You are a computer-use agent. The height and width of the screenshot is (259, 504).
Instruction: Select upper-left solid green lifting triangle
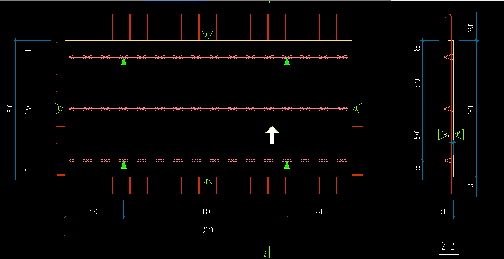pyautogui.click(x=124, y=61)
